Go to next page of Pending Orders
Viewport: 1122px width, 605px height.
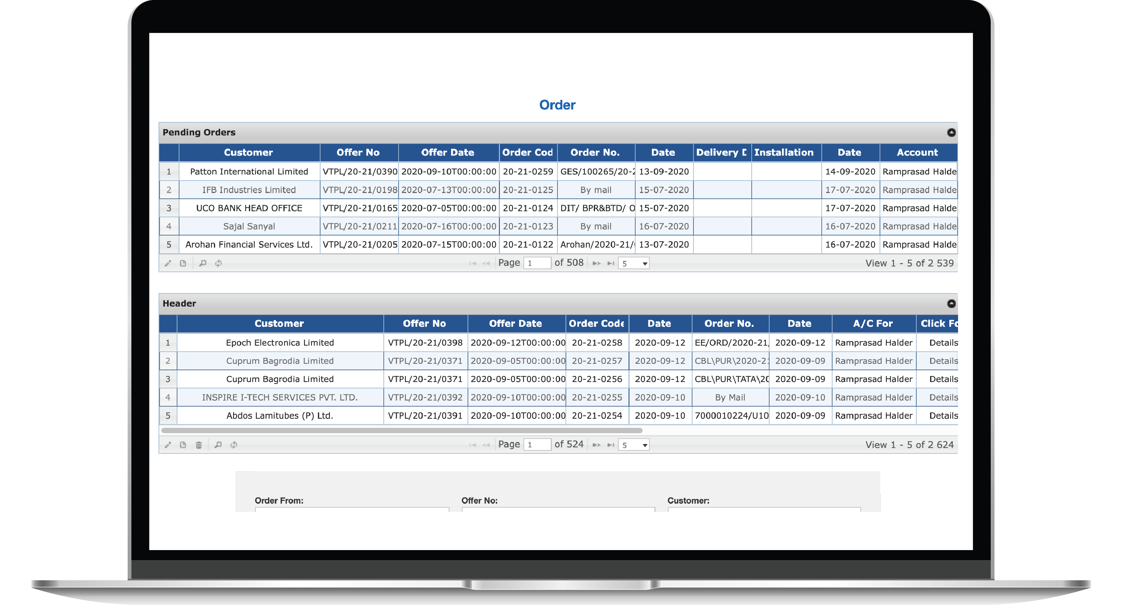point(596,263)
